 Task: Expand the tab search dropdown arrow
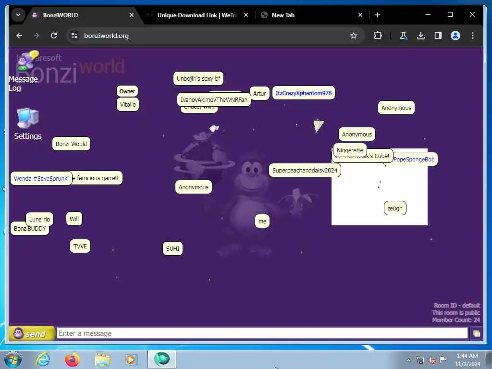[x=18, y=15]
